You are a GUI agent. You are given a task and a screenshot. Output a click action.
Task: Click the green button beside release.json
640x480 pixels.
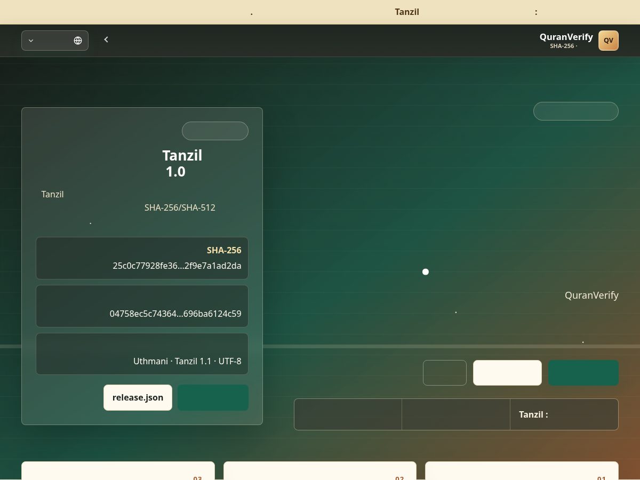(213, 397)
